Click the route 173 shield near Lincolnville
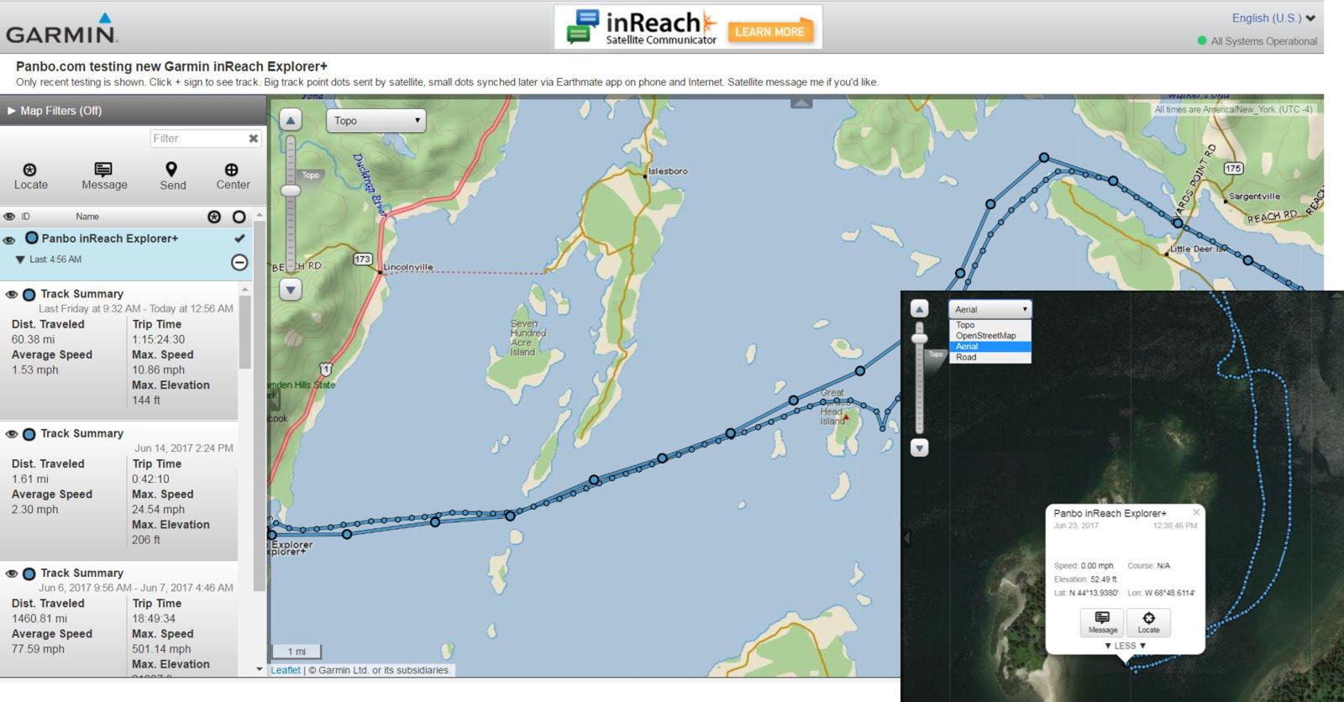This screenshot has width=1344, height=702. point(362,259)
